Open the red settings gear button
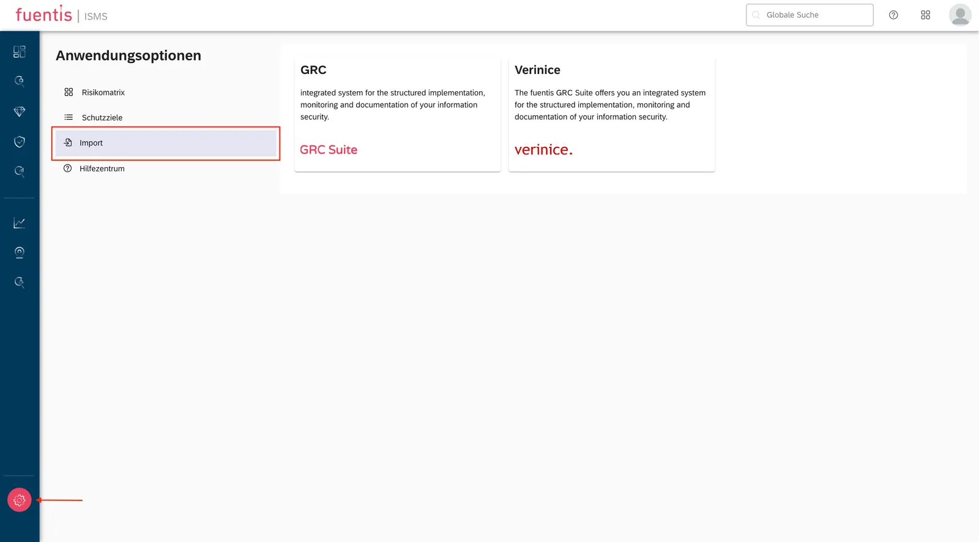 coord(20,500)
